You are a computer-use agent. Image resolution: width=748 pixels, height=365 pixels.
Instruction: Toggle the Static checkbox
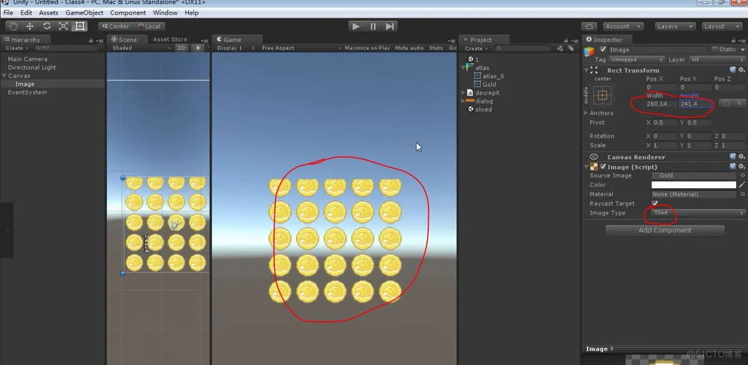click(x=715, y=49)
